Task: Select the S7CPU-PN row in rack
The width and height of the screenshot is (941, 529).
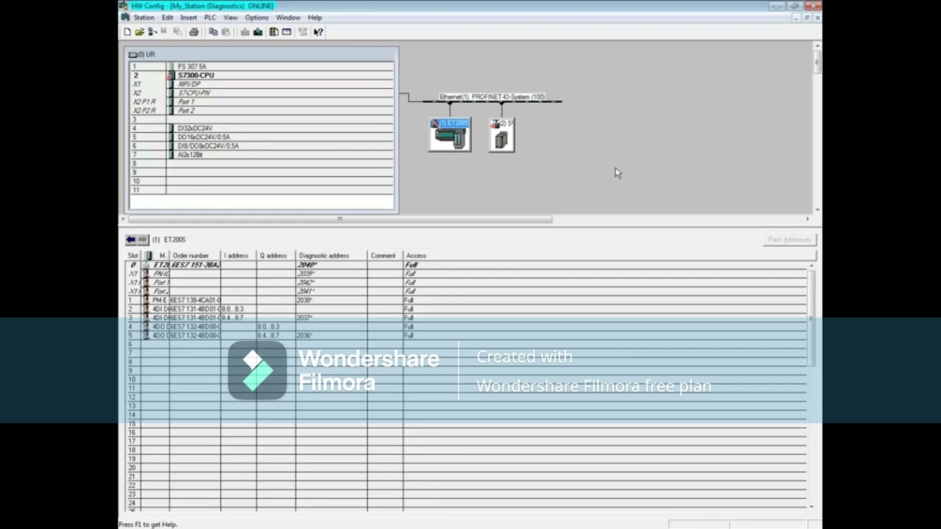Action: [262, 93]
